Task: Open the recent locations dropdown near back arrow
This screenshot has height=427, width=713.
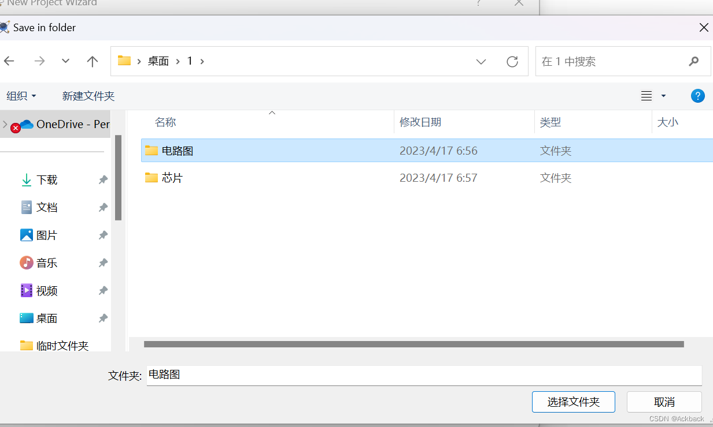Action: (65, 61)
